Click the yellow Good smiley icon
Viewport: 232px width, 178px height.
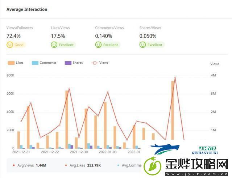click(x=10, y=45)
